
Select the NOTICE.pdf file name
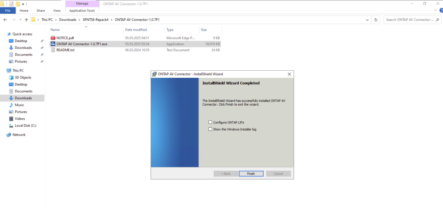(x=65, y=38)
